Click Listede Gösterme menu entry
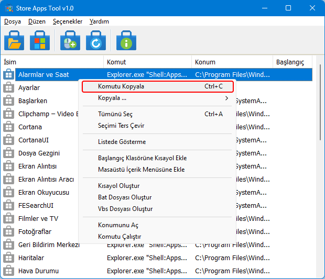 coord(158,142)
